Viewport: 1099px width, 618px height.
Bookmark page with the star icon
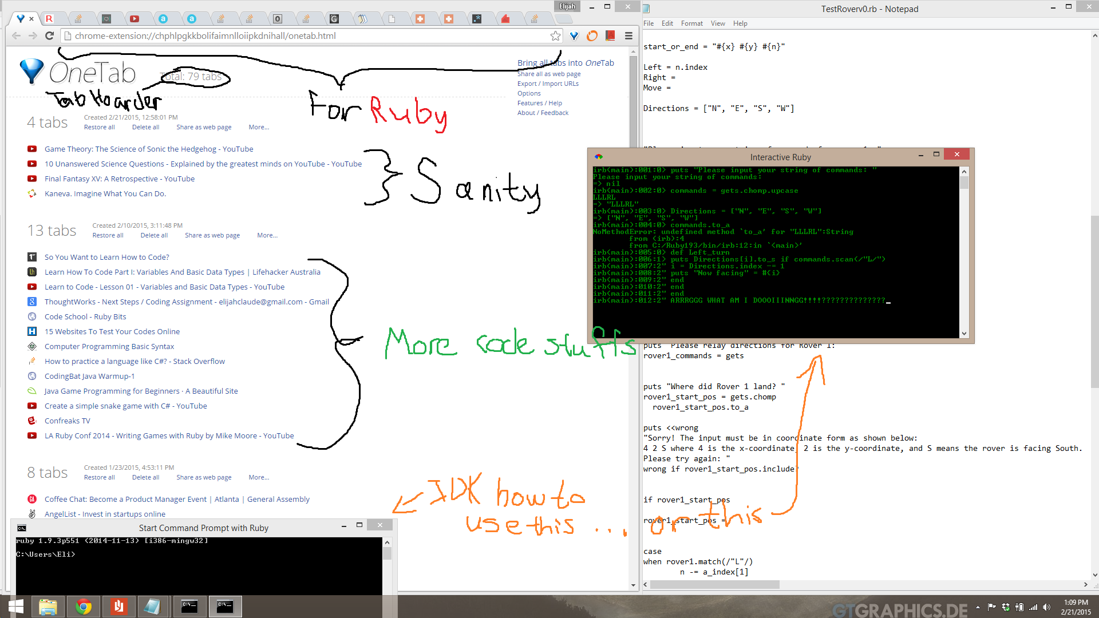tap(555, 36)
